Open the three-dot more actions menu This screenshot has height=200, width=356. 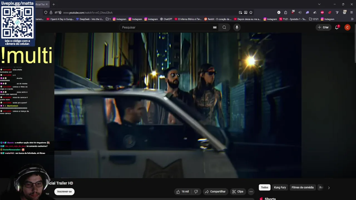click(251, 192)
